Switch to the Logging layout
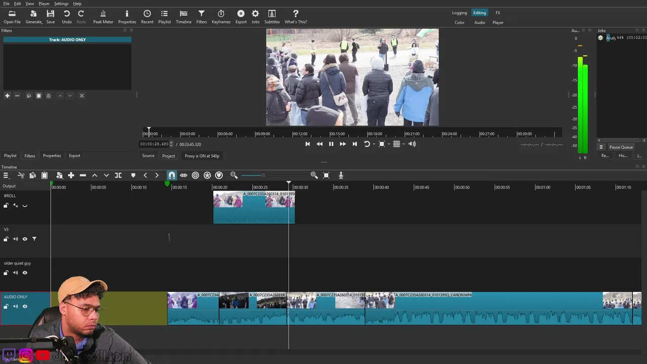 pyautogui.click(x=459, y=13)
